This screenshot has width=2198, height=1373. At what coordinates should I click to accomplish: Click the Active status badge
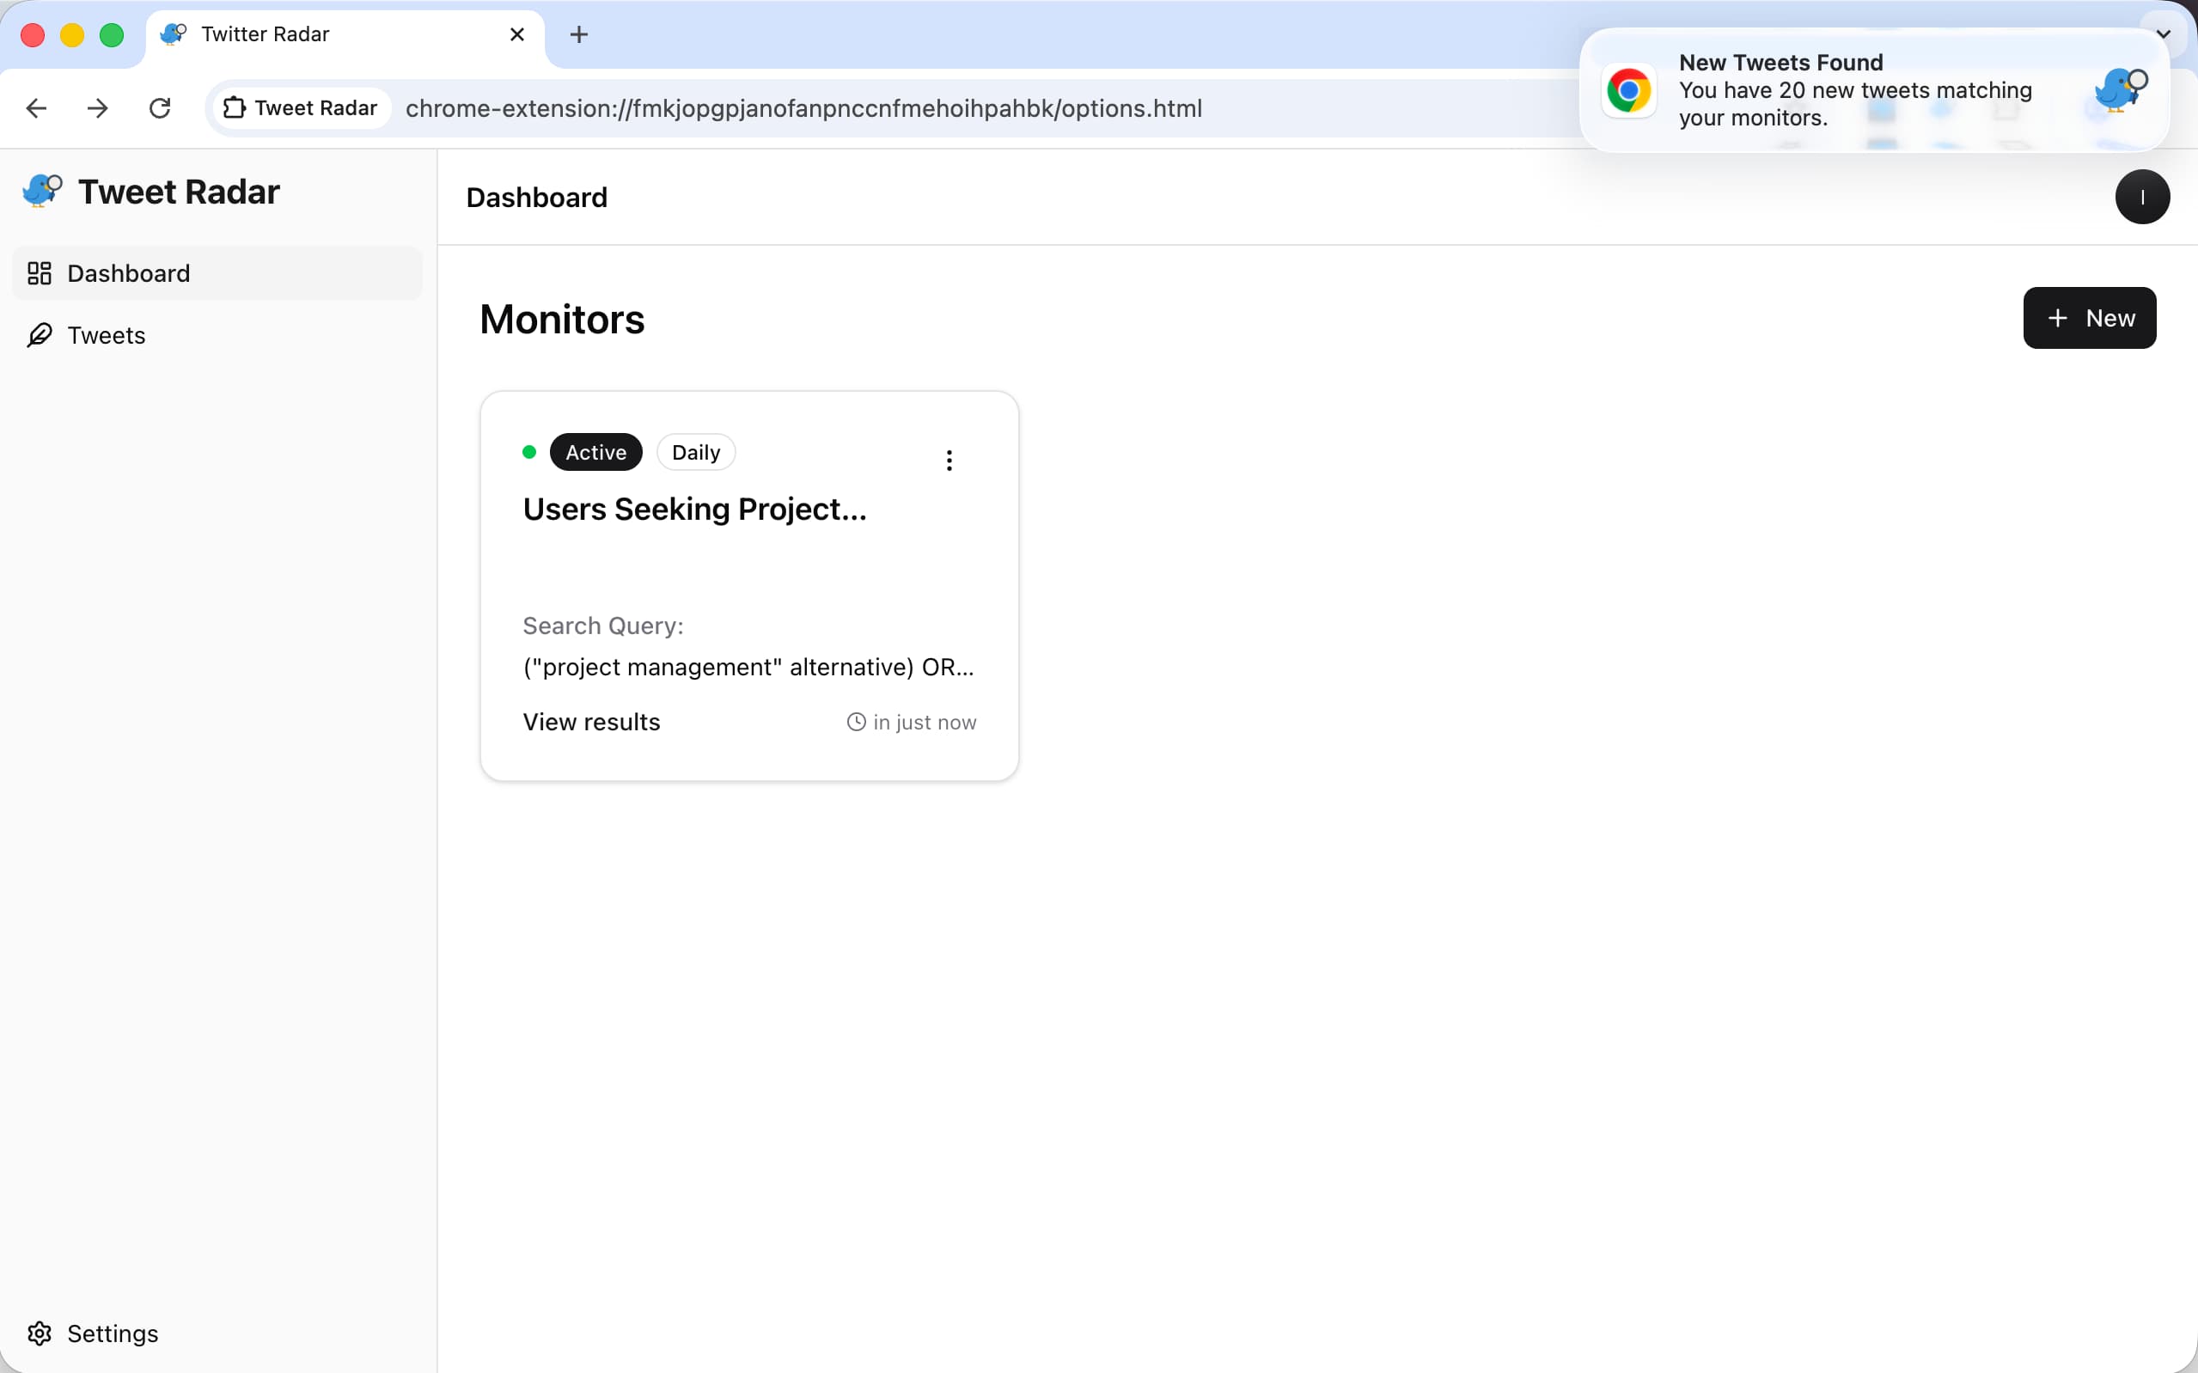point(595,452)
